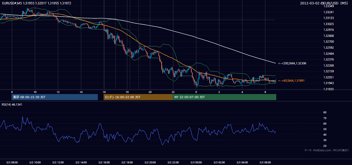Click the 3/3 06:00 time label
The width and height of the screenshot is (352, 165).
(x=265, y=162)
